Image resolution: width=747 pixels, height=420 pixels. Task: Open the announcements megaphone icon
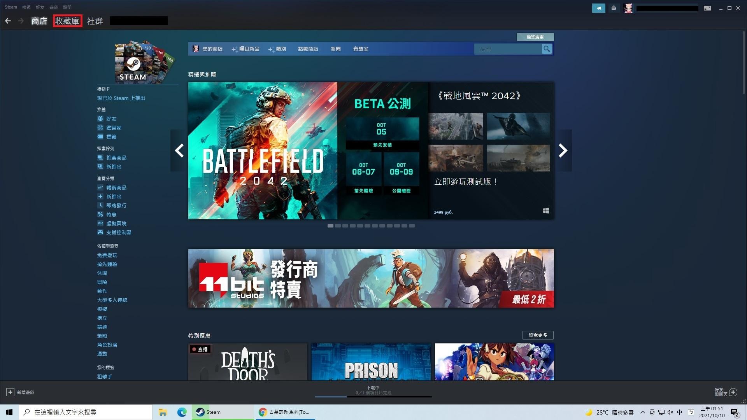598,8
